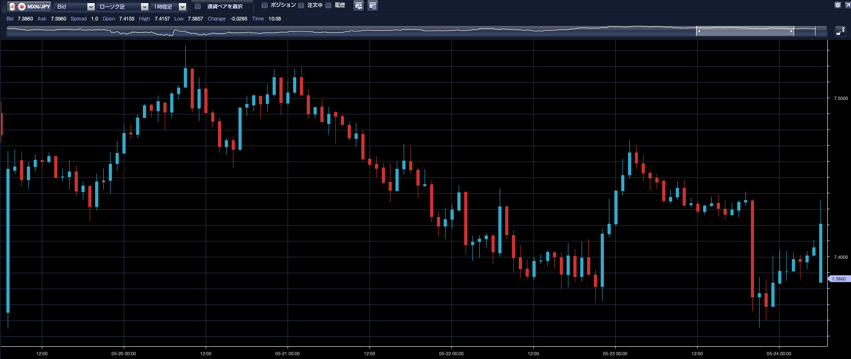Click the Mexico flag icon
The image size is (851, 359).
[x=12, y=6]
